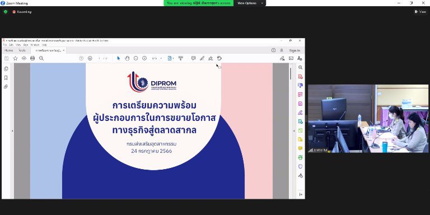Open green printer tool icon in right pane

[x=300, y=157]
